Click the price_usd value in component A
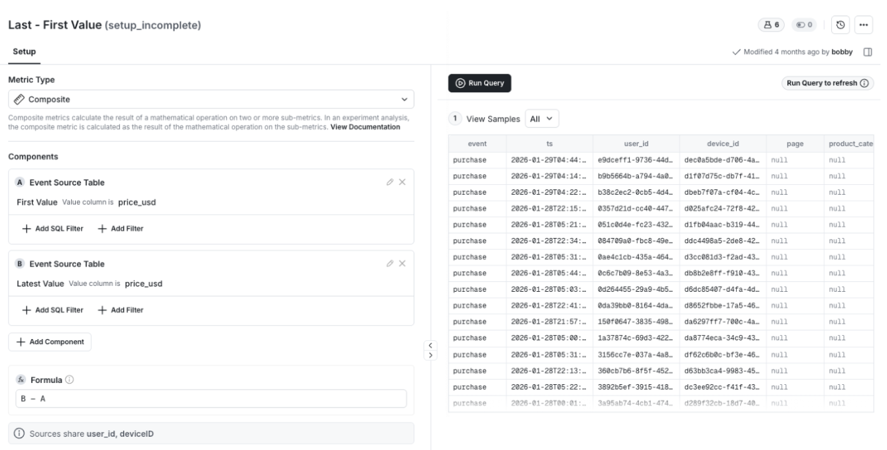Viewport: 887px width, 450px height. pyautogui.click(x=137, y=202)
